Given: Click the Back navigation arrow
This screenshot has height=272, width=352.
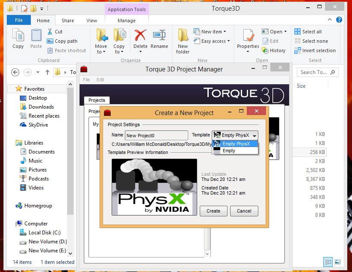Looking at the screenshot, I should [x=15, y=72].
